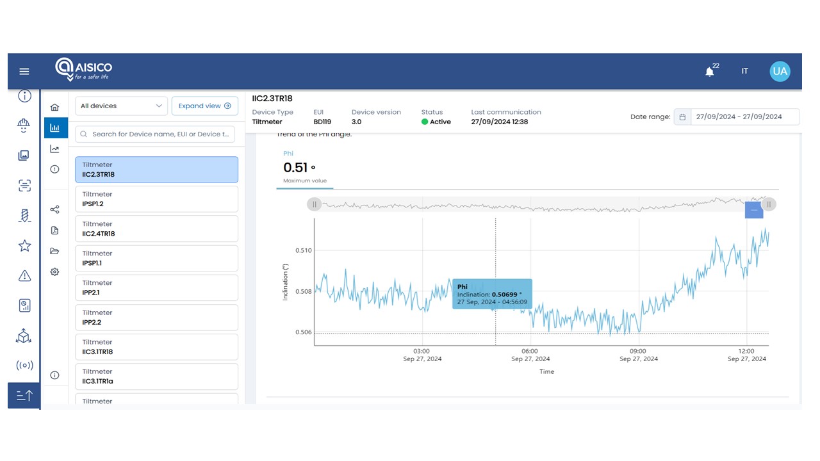This screenshot has width=820, height=461.
Task: Open the PDF document icon in the sidebar
Action: 54,230
